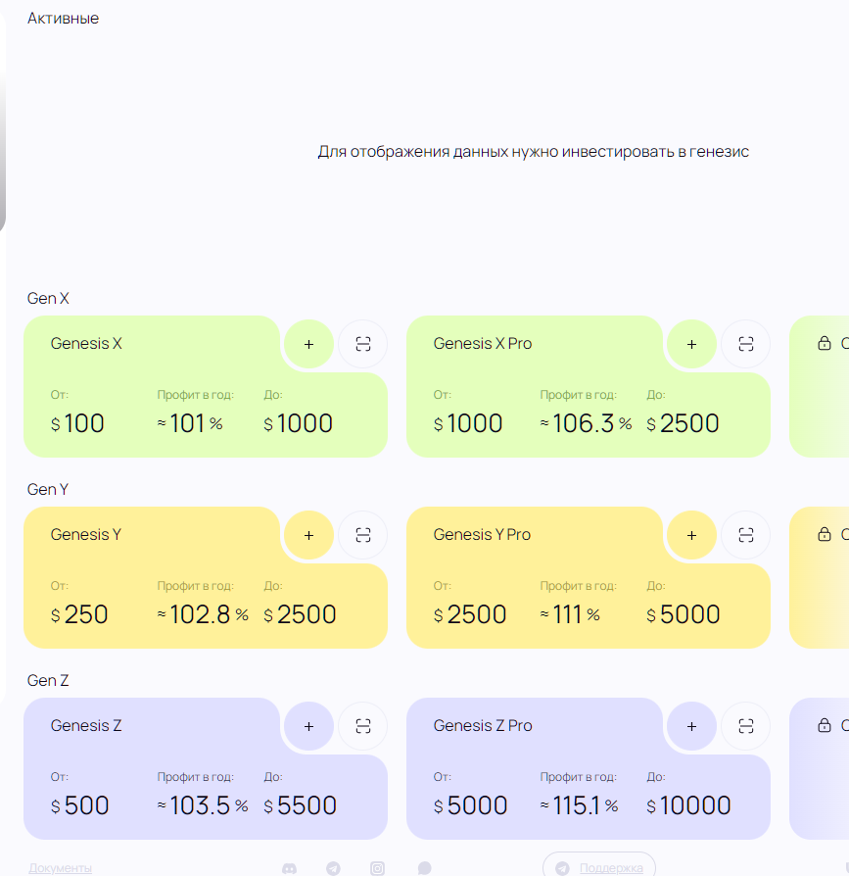The height and width of the screenshot is (876, 849).
Task: Click the Telegram icon in the footer
Action: tap(333, 868)
